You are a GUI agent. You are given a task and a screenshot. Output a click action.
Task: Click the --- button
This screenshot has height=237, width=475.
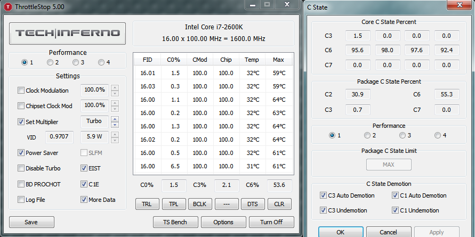226,204
